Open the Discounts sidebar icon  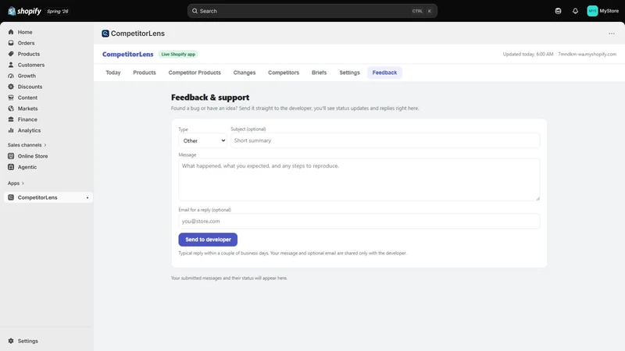(x=11, y=87)
